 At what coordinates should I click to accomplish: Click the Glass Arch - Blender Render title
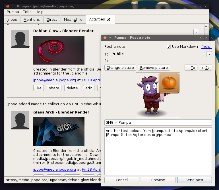(x=61, y=112)
